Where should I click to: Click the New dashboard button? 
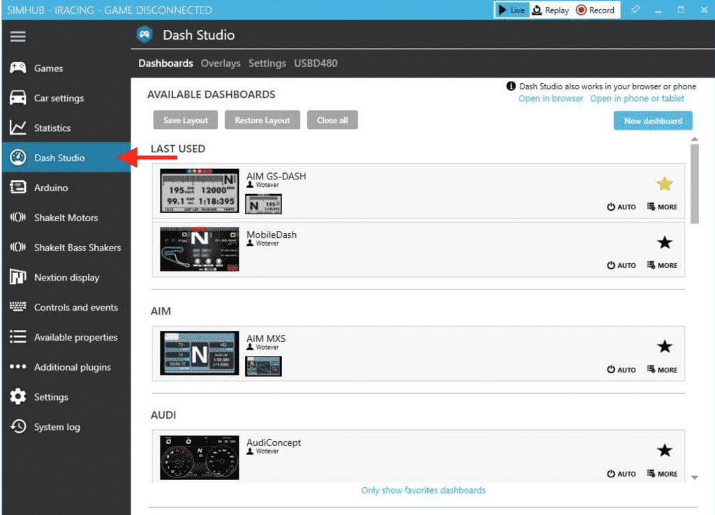pos(653,121)
